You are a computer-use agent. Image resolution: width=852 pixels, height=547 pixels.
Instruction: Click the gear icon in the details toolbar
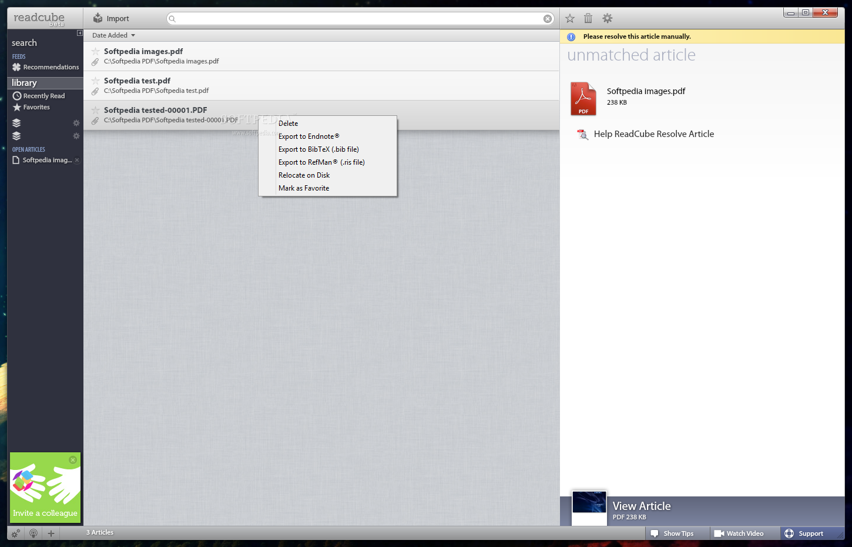click(608, 19)
